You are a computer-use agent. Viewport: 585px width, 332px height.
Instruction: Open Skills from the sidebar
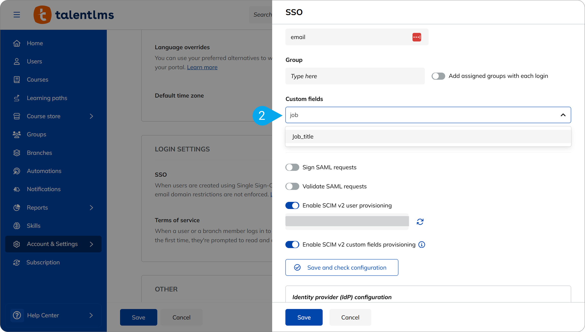tap(34, 226)
